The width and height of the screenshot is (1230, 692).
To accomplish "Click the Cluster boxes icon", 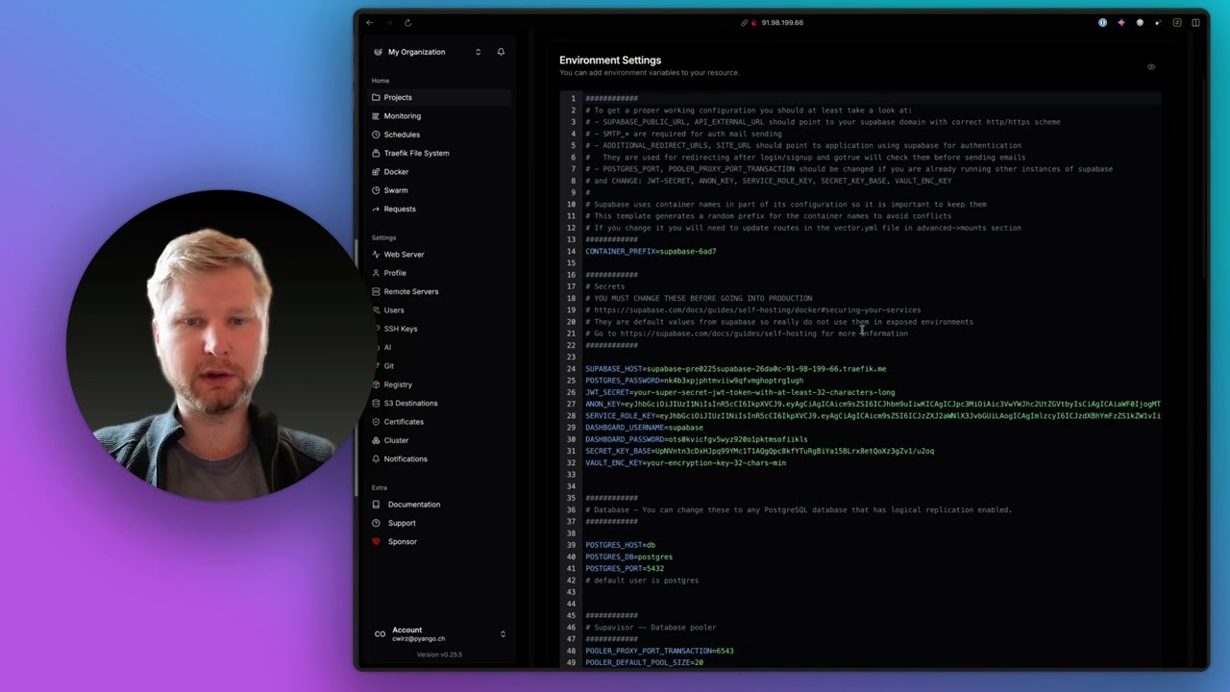I will (x=377, y=440).
